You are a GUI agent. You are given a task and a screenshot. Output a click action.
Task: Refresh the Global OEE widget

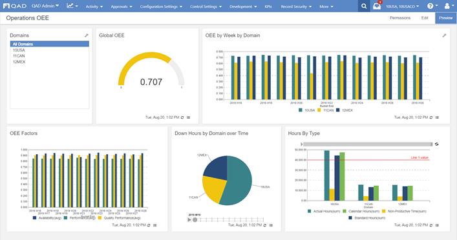pyautogui.click(x=182, y=117)
